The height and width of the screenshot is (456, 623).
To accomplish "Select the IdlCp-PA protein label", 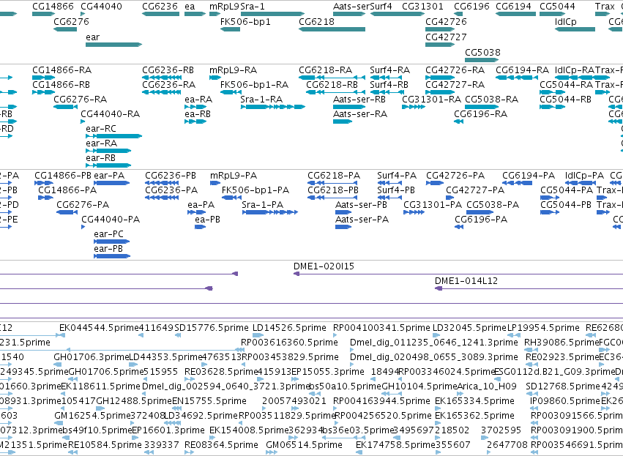I will click(584, 176).
